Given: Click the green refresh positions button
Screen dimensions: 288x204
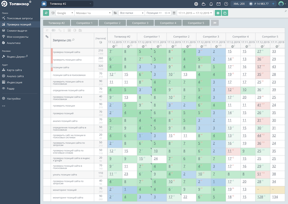Looking at the screenshot, I should (x=46, y=13).
